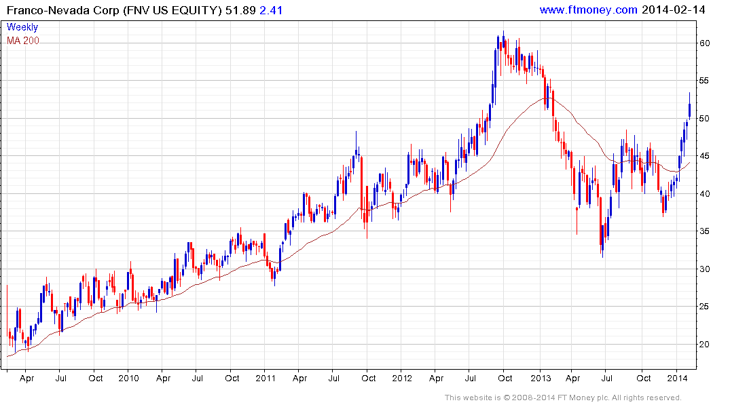Click the 2011 time axis label

click(266, 378)
